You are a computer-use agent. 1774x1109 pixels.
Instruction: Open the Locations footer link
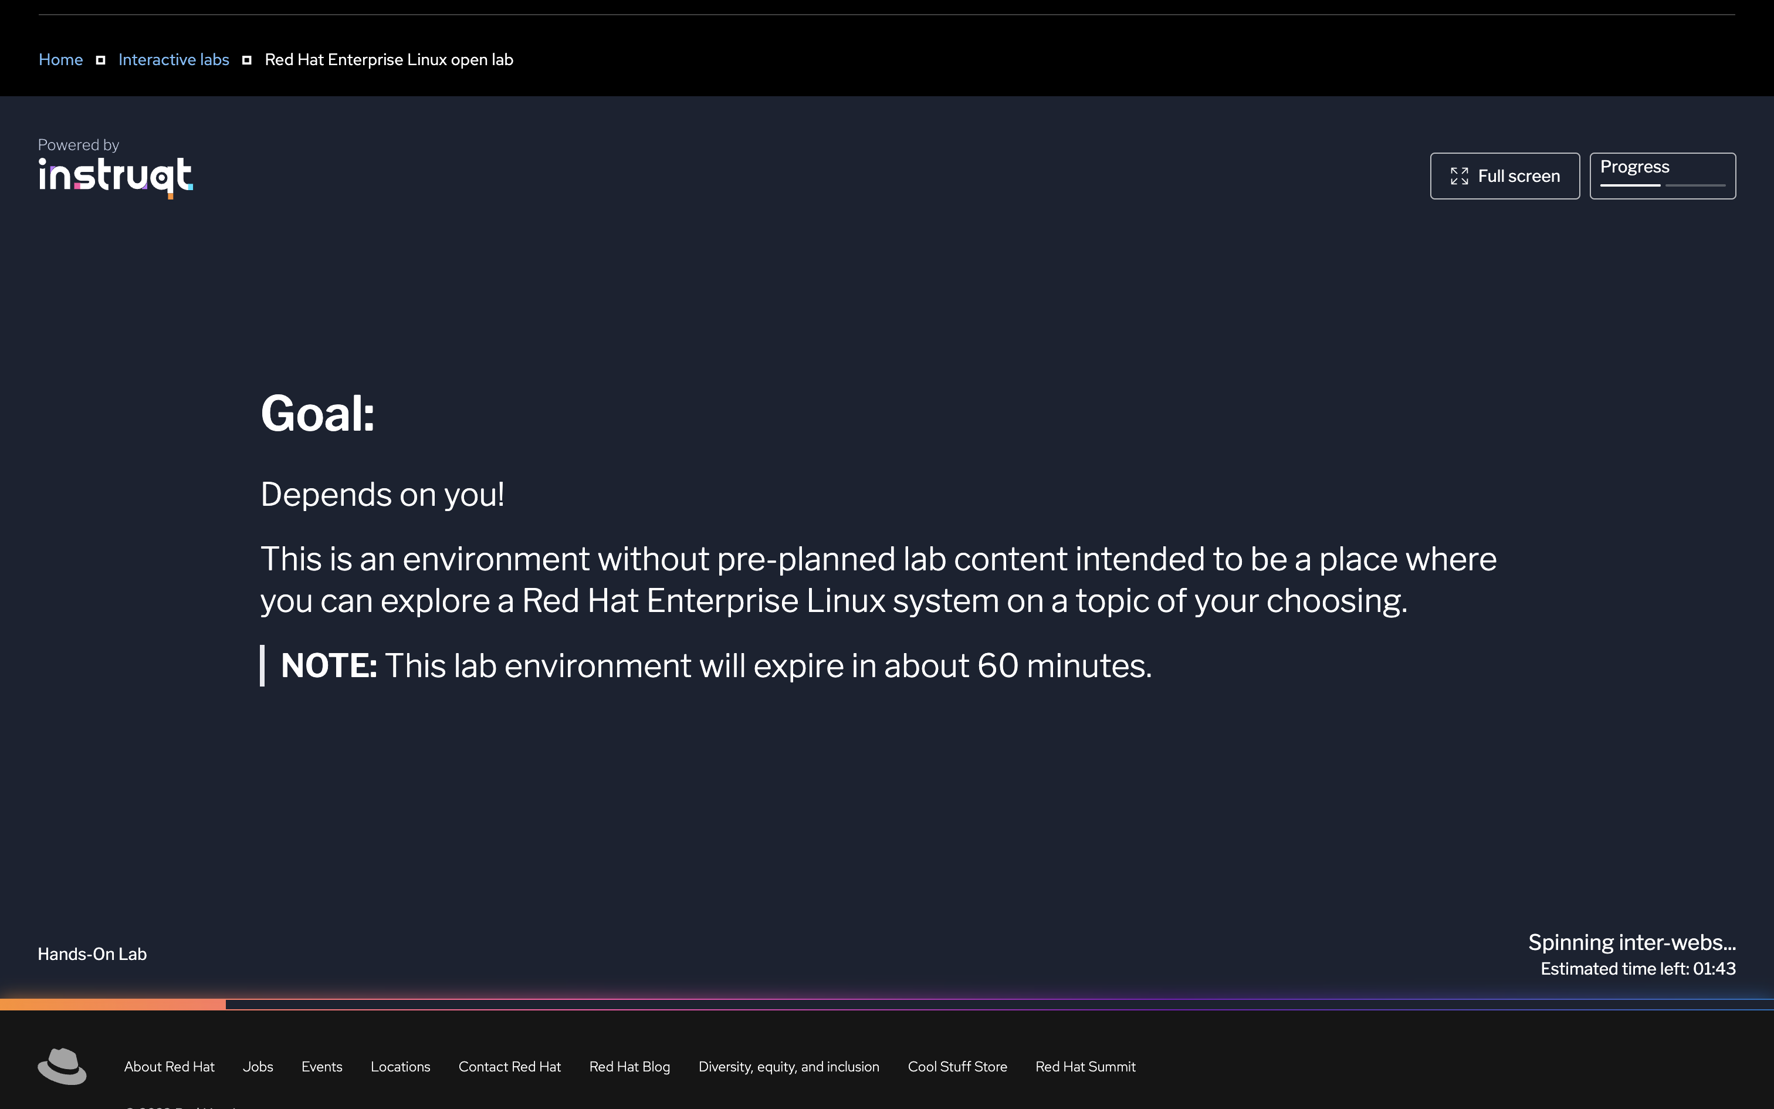(400, 1067)
